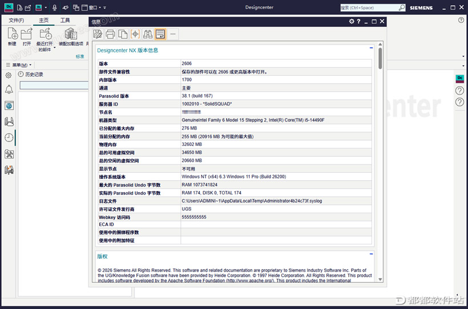The image size is (468, 309).
Task: Open the quick access toolbar customize arrow
Action: [x=104, y=8]
